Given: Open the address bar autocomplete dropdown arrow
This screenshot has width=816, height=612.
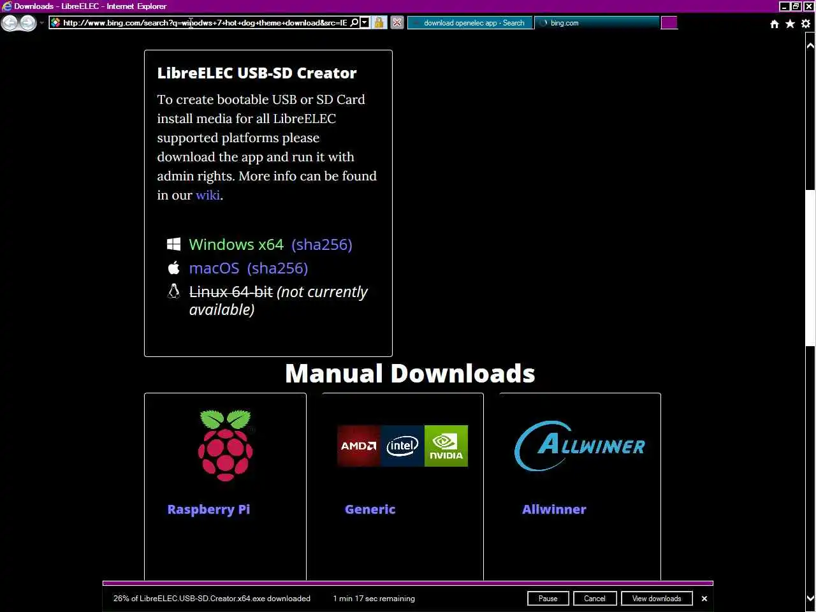Looking at the screenshot, I should [x=365, y=23].
